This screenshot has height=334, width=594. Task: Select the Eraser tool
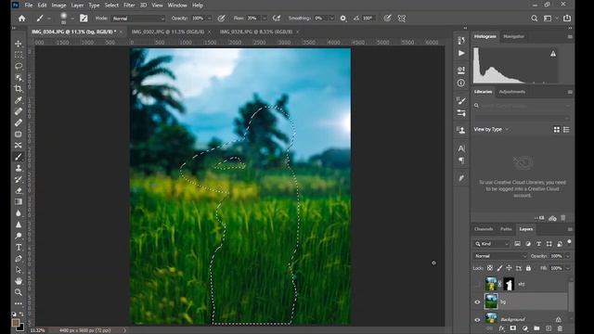19,190
